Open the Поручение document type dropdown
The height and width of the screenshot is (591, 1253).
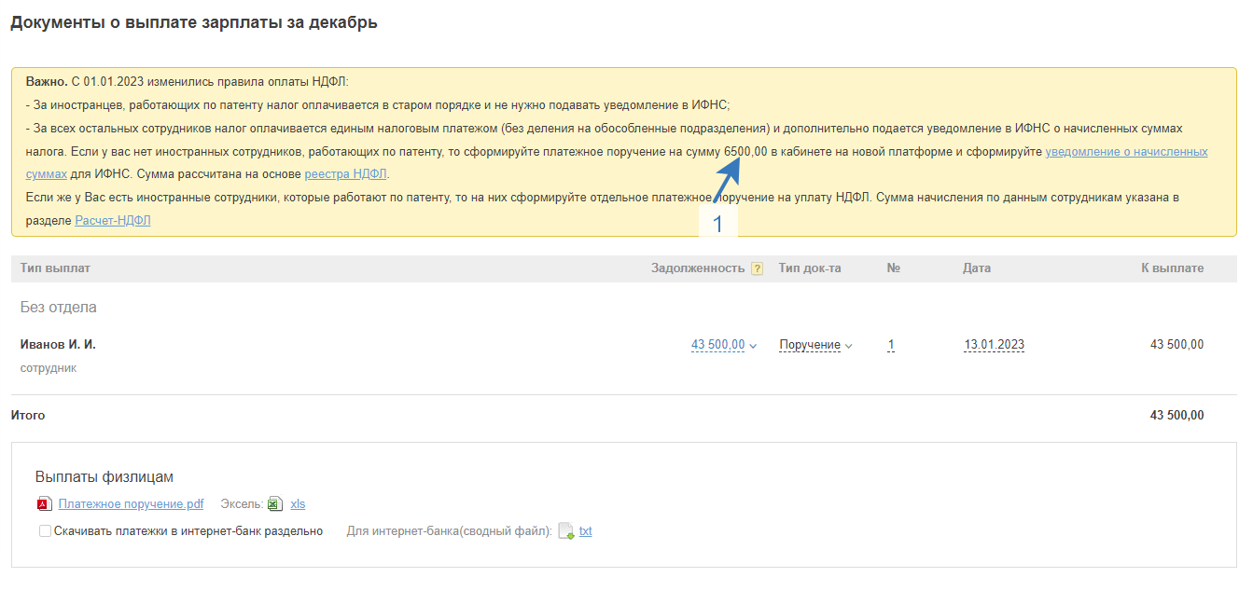[x=815, y=345]
